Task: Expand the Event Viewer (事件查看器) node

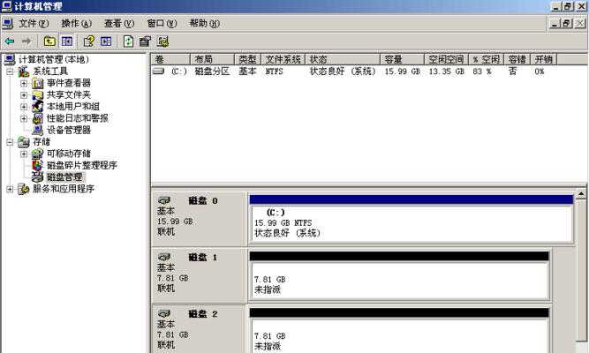Action: pos(24,83)
